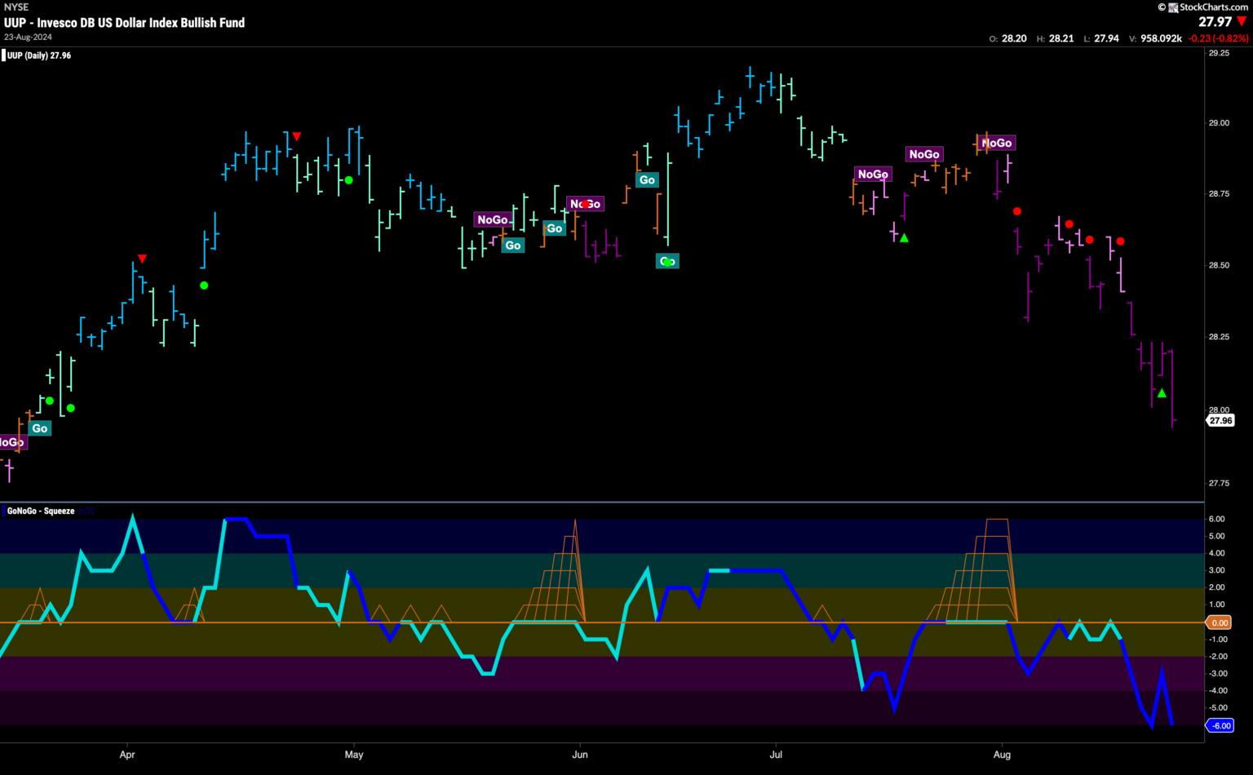Click the blue -6.00 oscillator value tag

(x=1220, y=725)
